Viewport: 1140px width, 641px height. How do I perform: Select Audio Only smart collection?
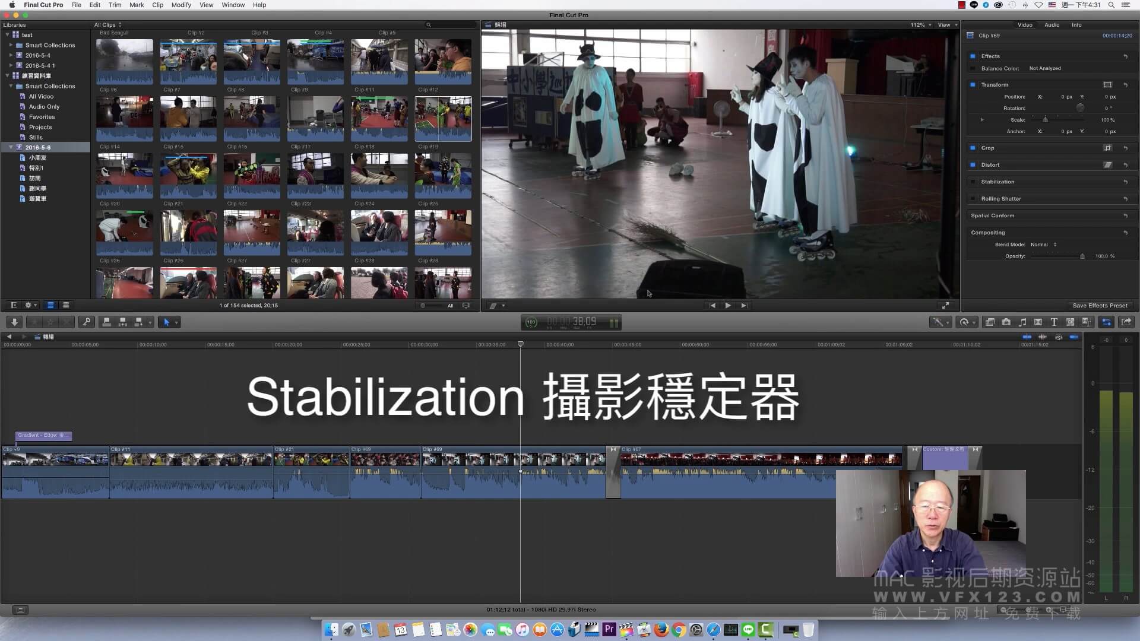(x=44, y=107)
